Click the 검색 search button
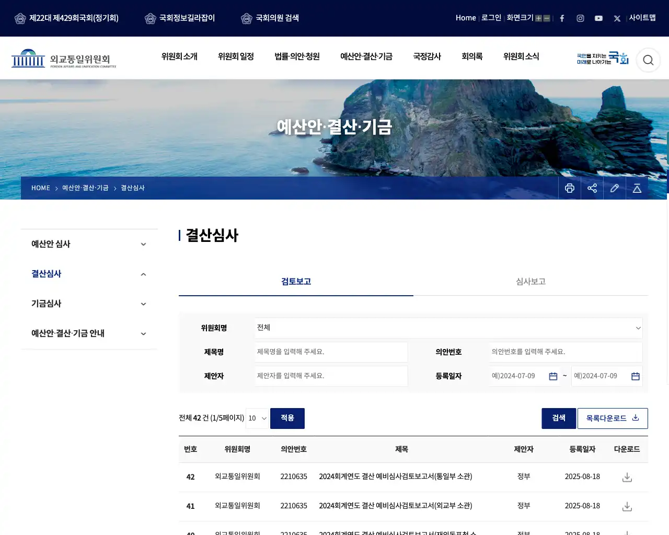This screenshot has width=669, height=535. [559, 418]
